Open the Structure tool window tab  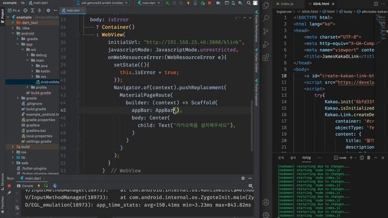tap(2, 182)
